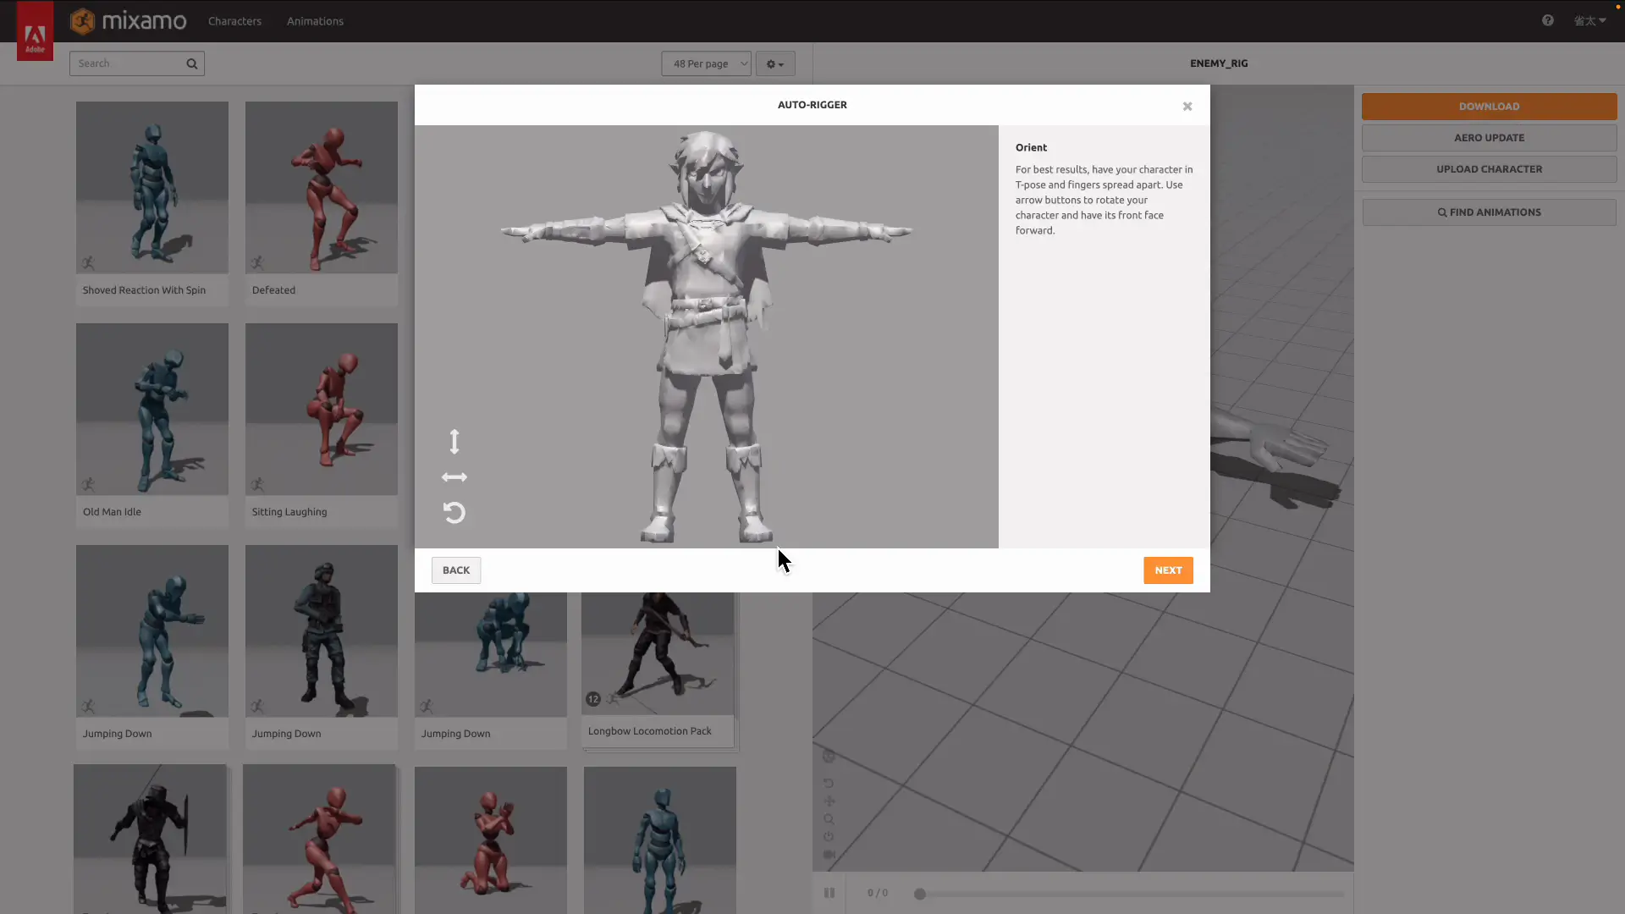Image resolution: width=1625 pixels, height=914 pixels.
Task: Click the 0 / 0 frame counter
Action: tap(878, 893)
